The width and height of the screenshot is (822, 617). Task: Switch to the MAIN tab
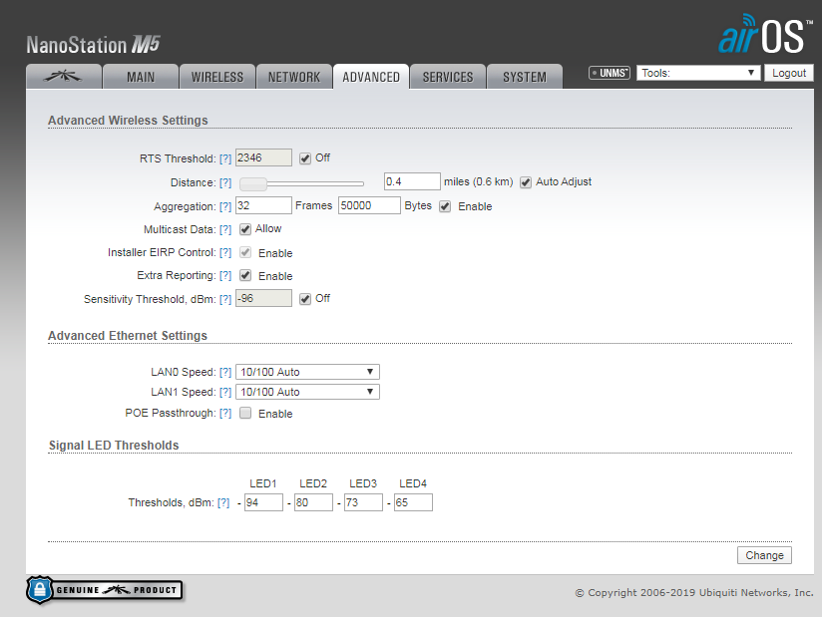pos(141,77)
